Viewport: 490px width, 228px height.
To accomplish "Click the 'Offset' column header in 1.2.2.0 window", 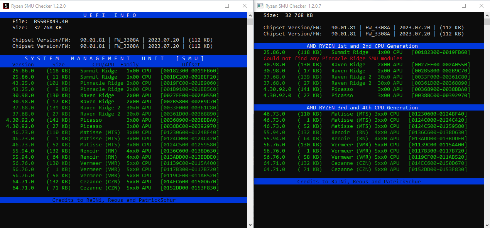I will coord(191,65).
